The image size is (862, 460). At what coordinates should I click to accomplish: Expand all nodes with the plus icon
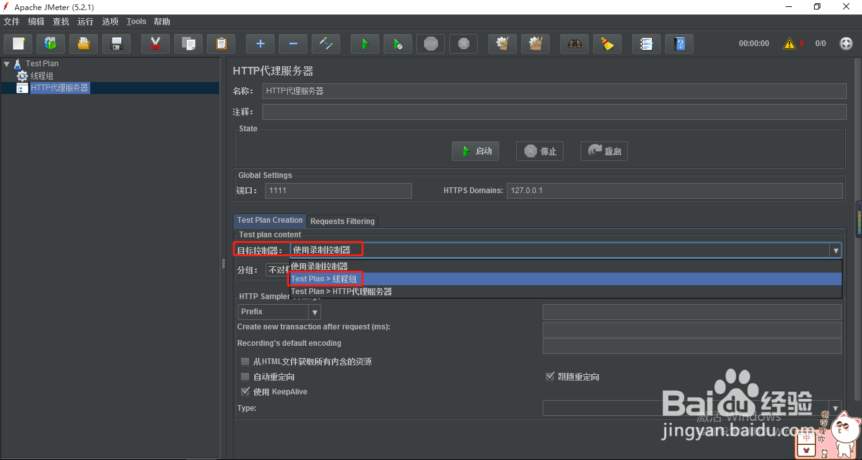click(x=261, y=44)
